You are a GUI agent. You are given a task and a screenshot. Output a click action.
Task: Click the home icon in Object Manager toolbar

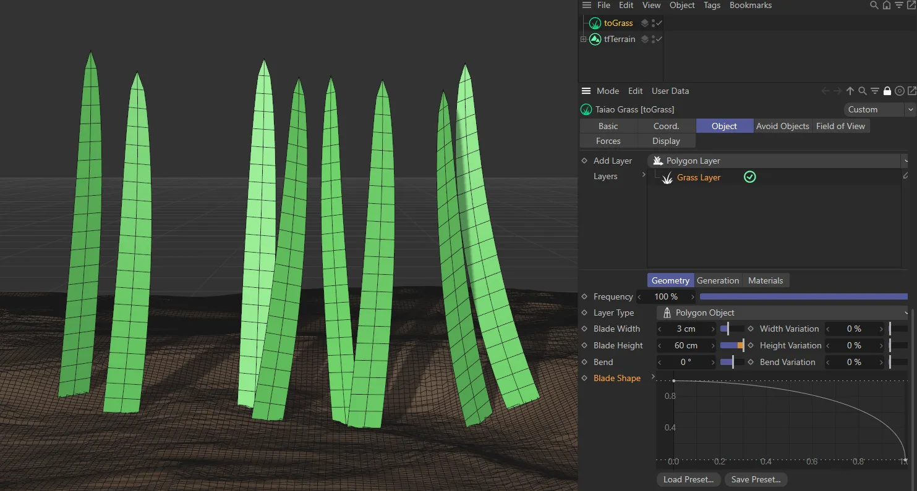886,6
